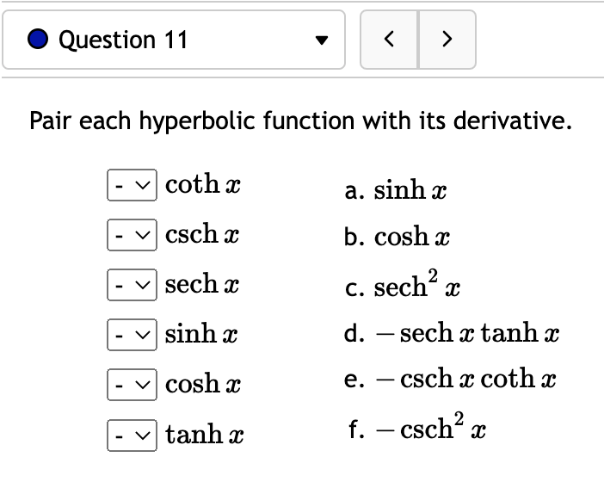Click the tanh x label on the left
This screenshot has width=604, height=482.
coord(204,434)
